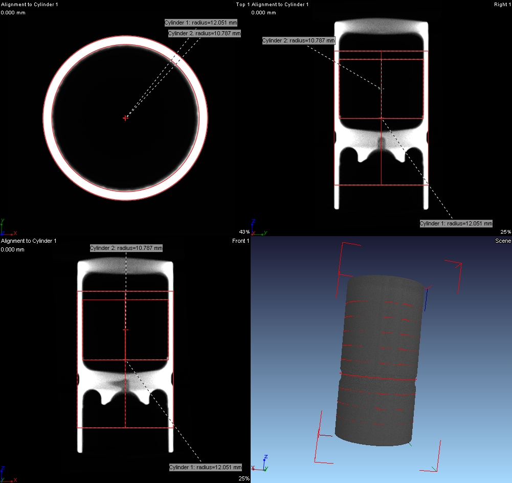Click "Alignment to Cylinder 1" text in Front 1 view
Image resolution: width=512 pixels, height=483 pixels.
point(29,241)
